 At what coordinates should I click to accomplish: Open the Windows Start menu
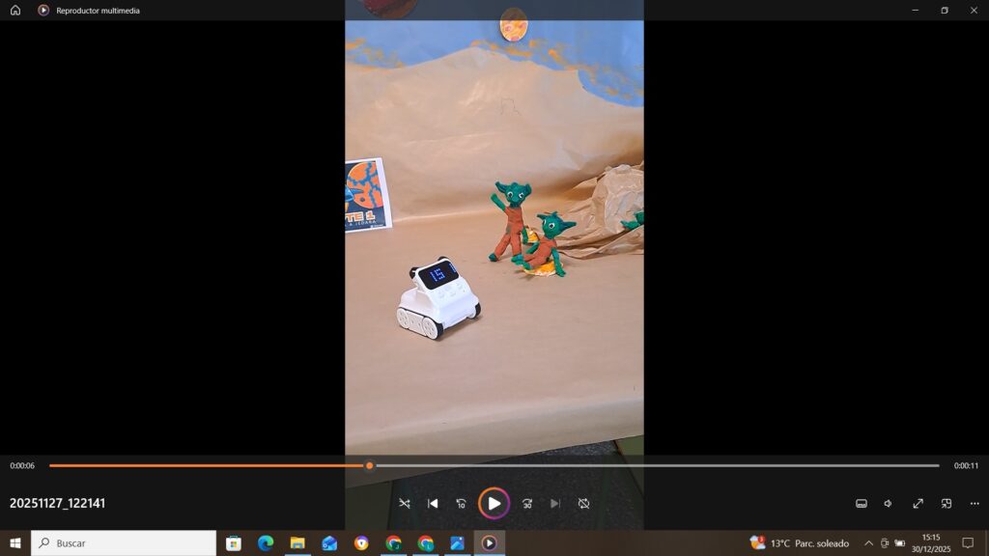pyautogui.click(x=15, y=543)
